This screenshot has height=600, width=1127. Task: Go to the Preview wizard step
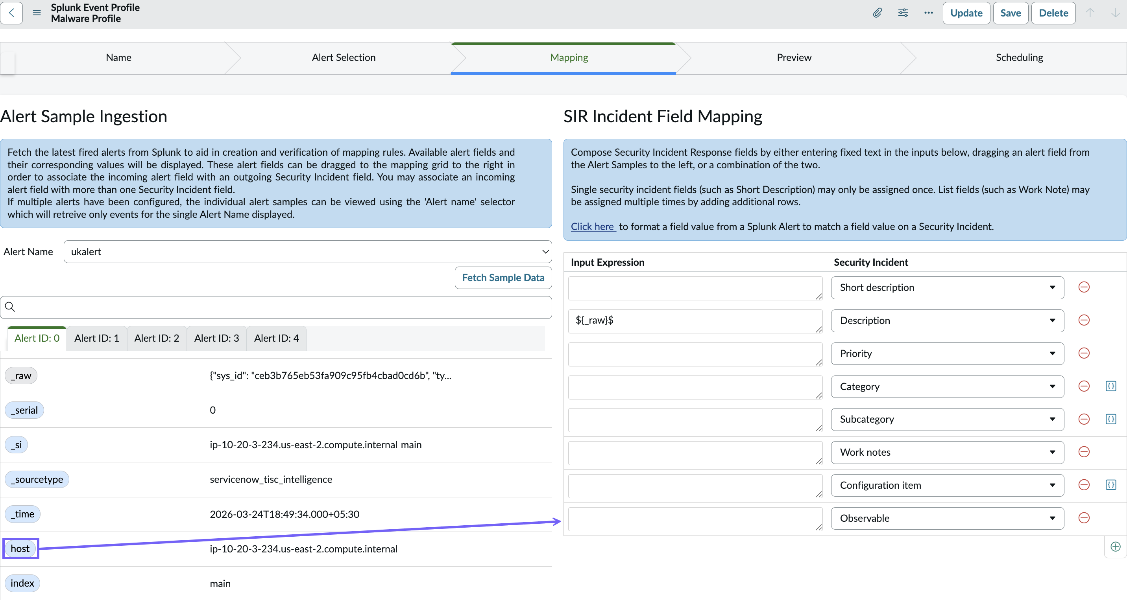pyautogui.click(x=794, y=58)
